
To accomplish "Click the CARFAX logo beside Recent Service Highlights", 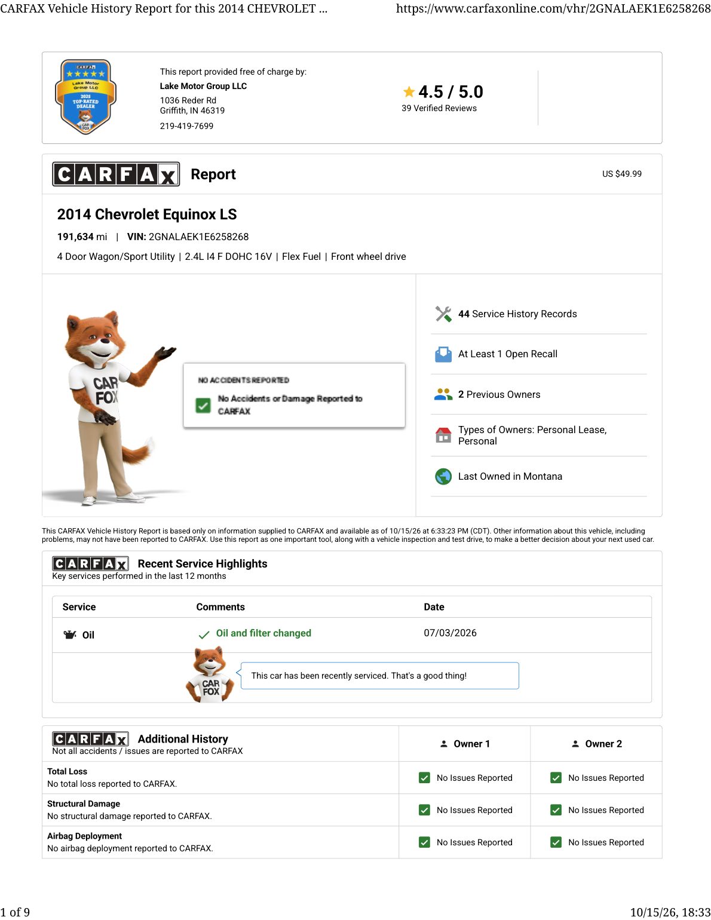I will coord(90,563).
